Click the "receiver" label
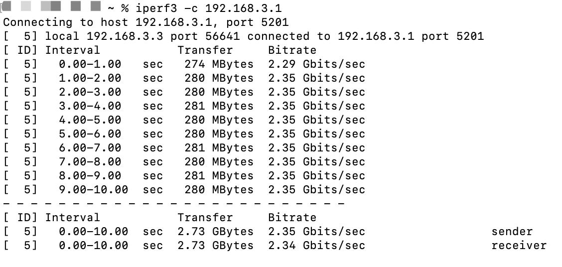The height and width of the screenshot is (267, 562). click(519, 246)
